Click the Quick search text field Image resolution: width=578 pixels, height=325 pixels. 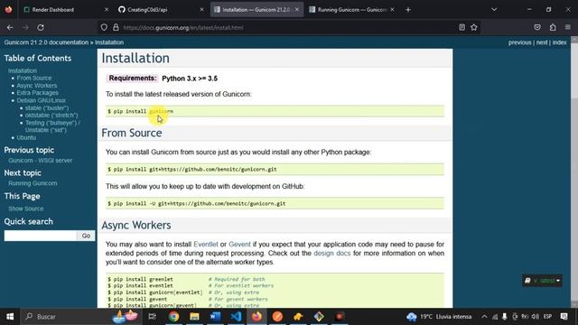coord(40,236)
